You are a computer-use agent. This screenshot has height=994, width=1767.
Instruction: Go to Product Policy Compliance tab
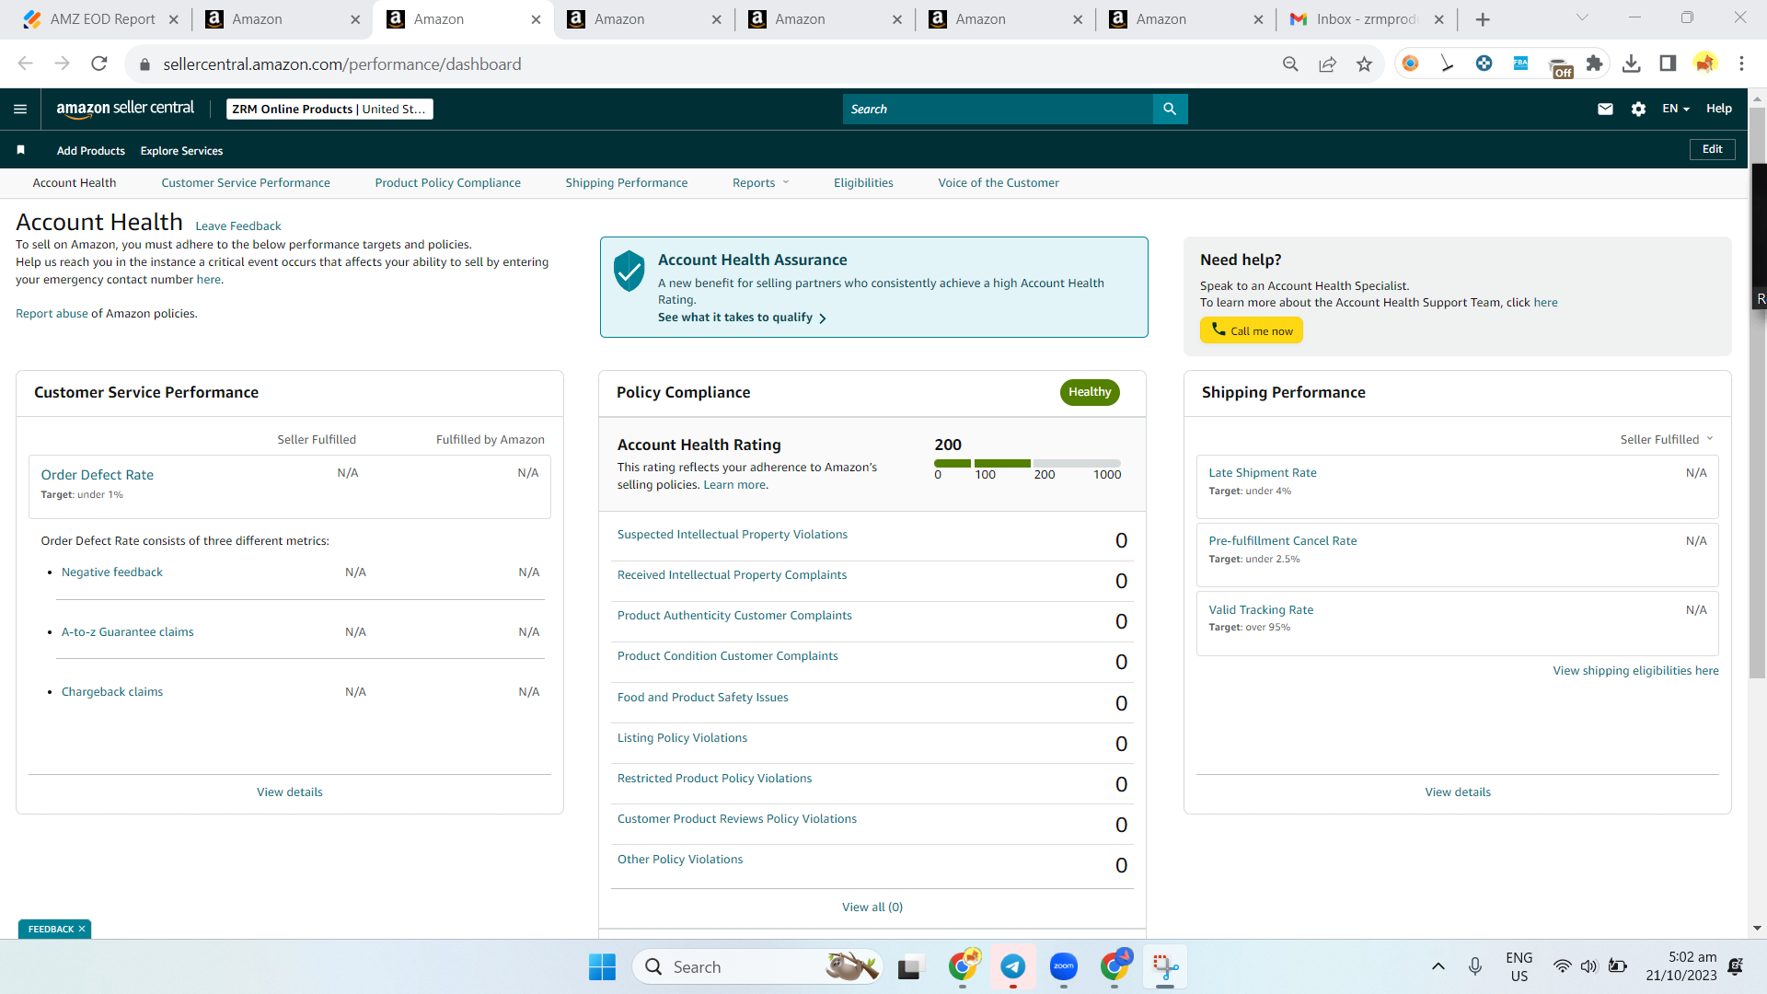pyautogui.click(x=448, y=182)
